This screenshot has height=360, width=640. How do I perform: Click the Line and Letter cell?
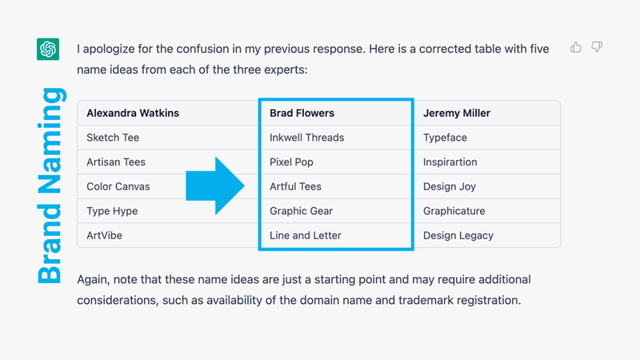[306, 235]
